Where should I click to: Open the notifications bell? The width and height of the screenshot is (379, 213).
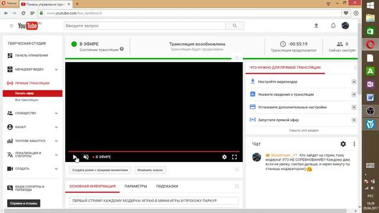(x=333, y=25)
